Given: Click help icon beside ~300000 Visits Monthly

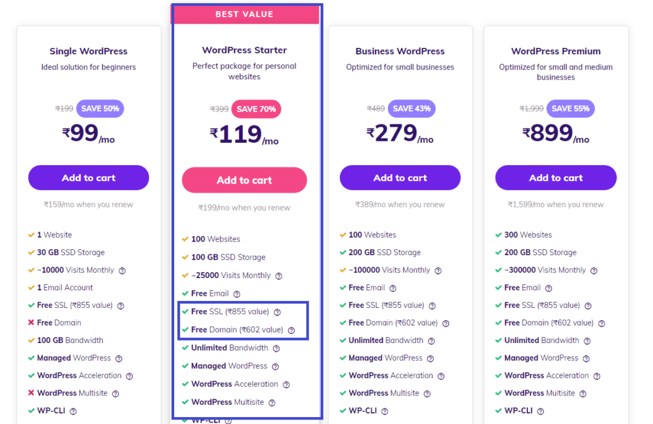Looking at the screenshot, I should (594, 271).
